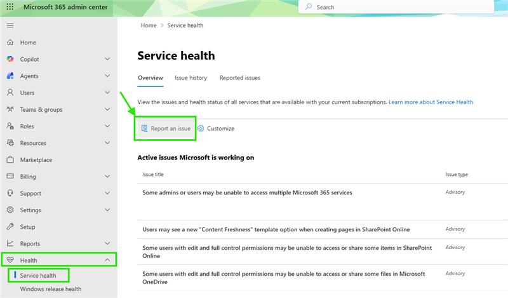
Task: Collapse navigation with the hamburger menu icon
Action: [10, 25]
